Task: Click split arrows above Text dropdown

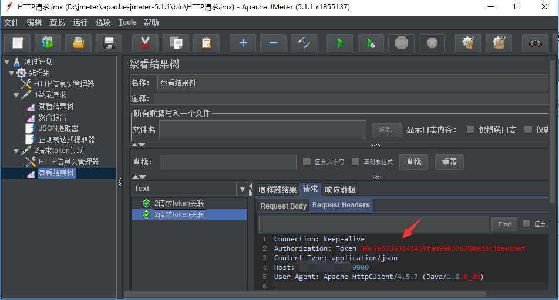Action: point(139,177)
